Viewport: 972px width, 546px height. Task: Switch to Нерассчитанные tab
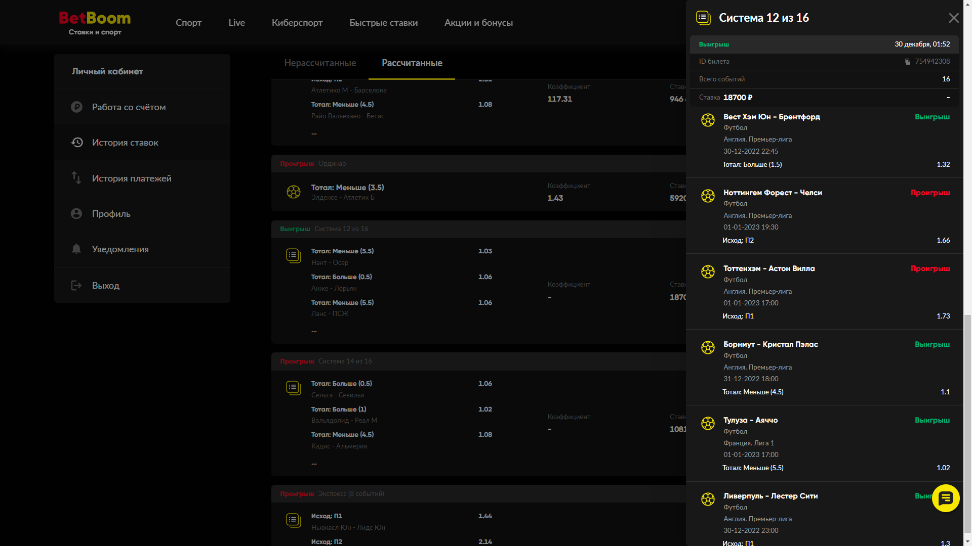pyautogui.click(x=320, y=63)
